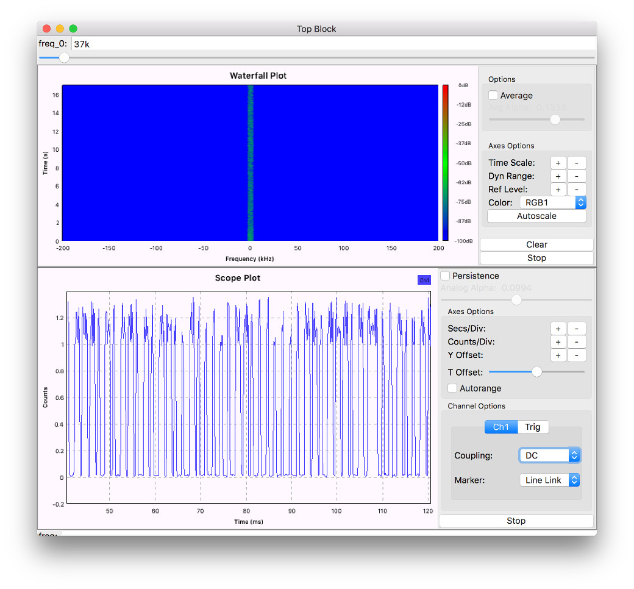Increase waterfall Time Scale with plus button
634x589 pixels.
coord(558,163)
